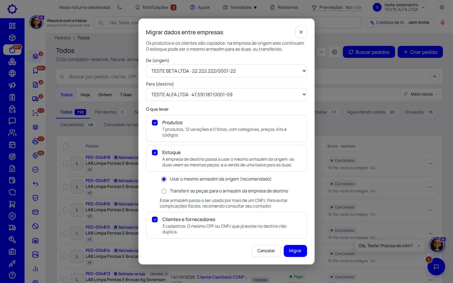Open dashboard grid icon in sidebar

tap(12, 26)
